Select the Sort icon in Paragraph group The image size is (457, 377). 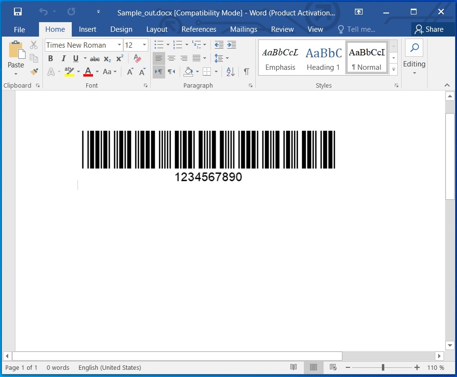pos(230,71)
